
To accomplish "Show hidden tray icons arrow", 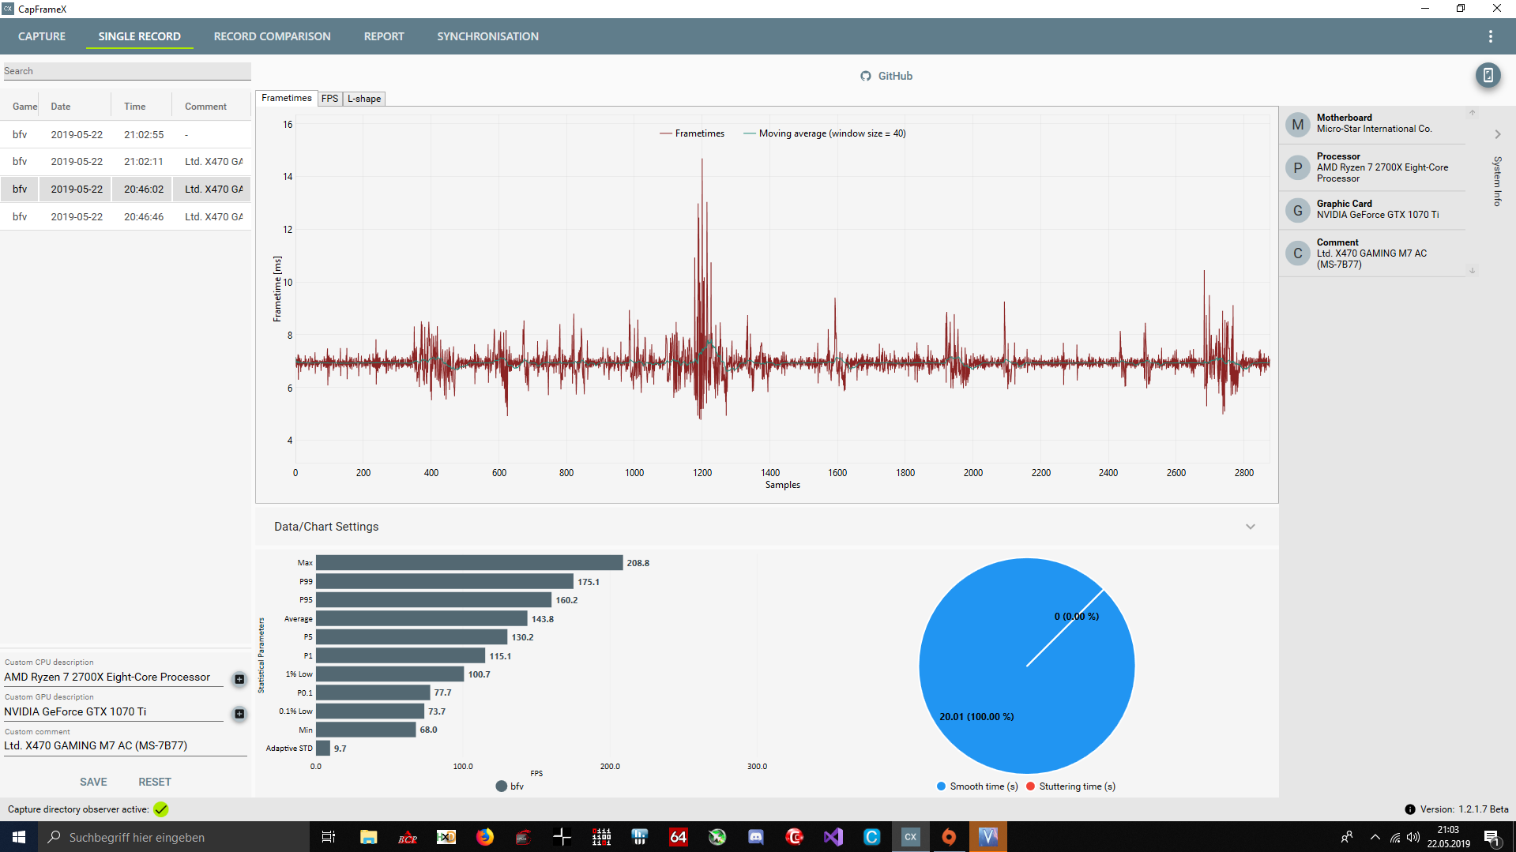I will [x=1375, y=837].
